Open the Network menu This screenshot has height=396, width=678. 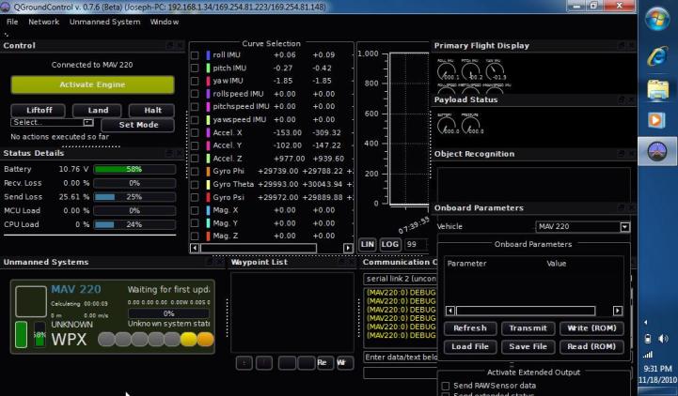[43, 22]
